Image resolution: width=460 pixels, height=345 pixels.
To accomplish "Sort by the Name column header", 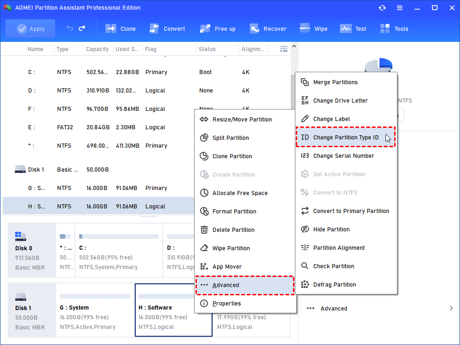I will coord(35,49).
